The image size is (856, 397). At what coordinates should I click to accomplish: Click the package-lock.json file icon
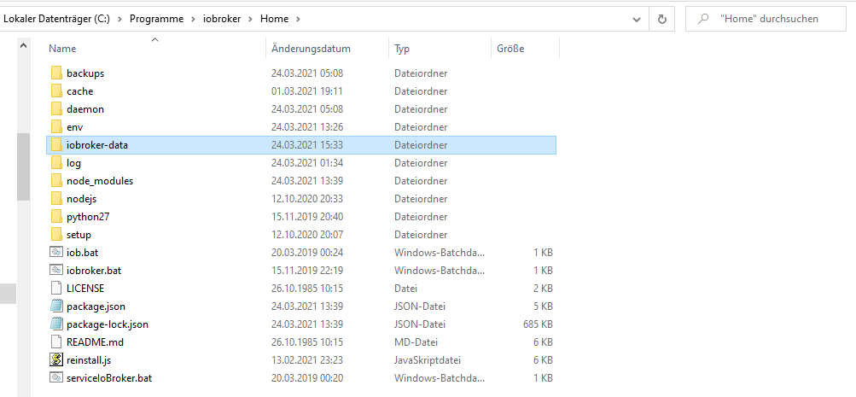pyautogui.click(x=56, y=324)
